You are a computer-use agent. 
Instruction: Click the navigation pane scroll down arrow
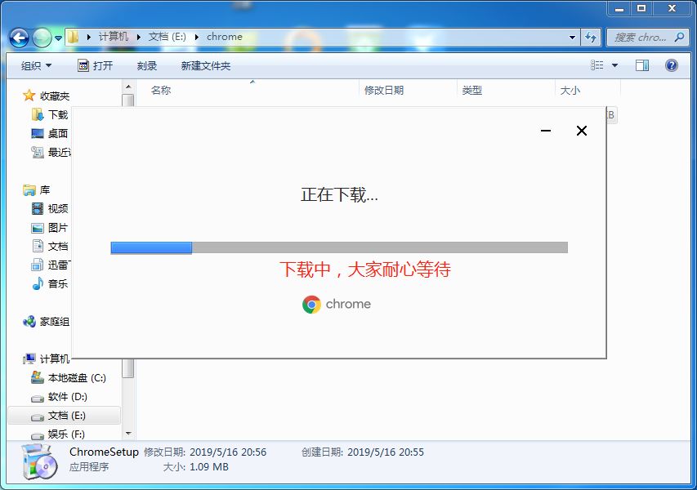click(x=128, y=434)
